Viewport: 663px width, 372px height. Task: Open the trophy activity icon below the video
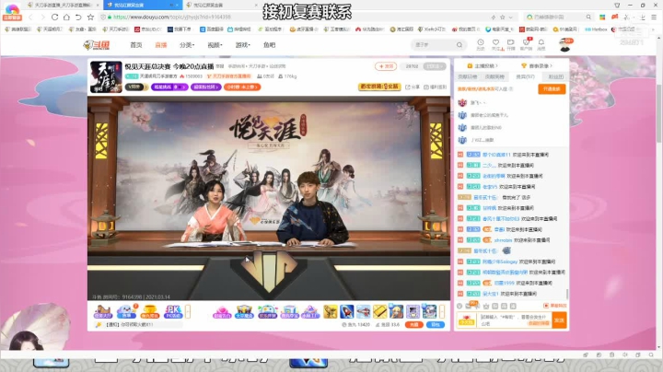[150, 312]
